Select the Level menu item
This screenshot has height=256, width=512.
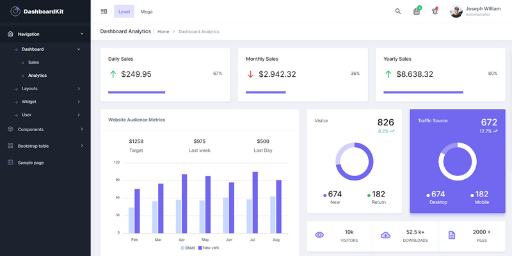coord(124,12)
